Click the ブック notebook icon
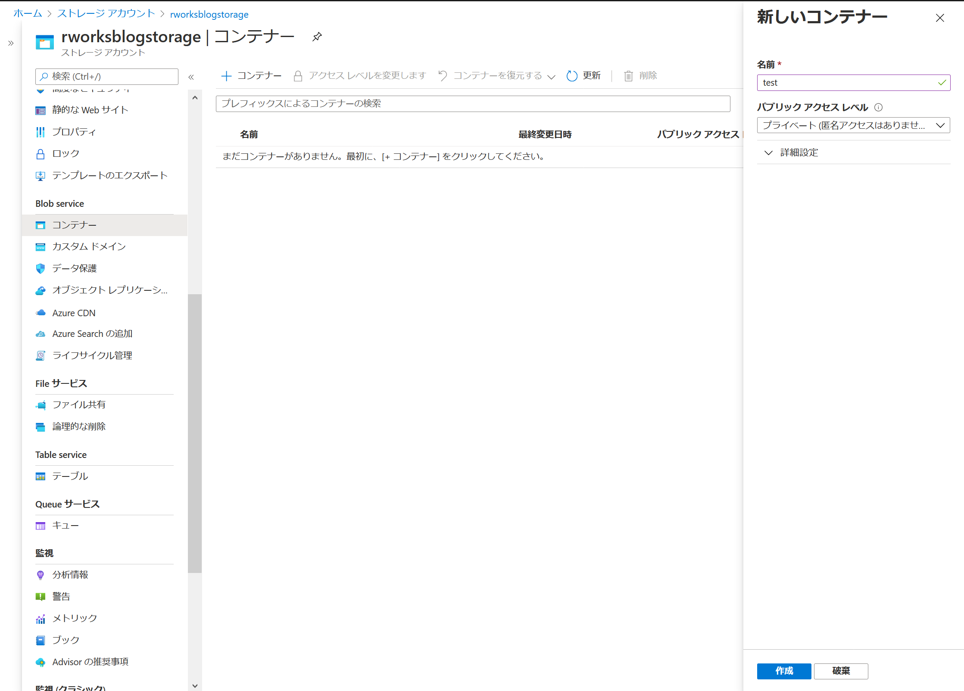The image size is (964, 691). coord(41,641)
